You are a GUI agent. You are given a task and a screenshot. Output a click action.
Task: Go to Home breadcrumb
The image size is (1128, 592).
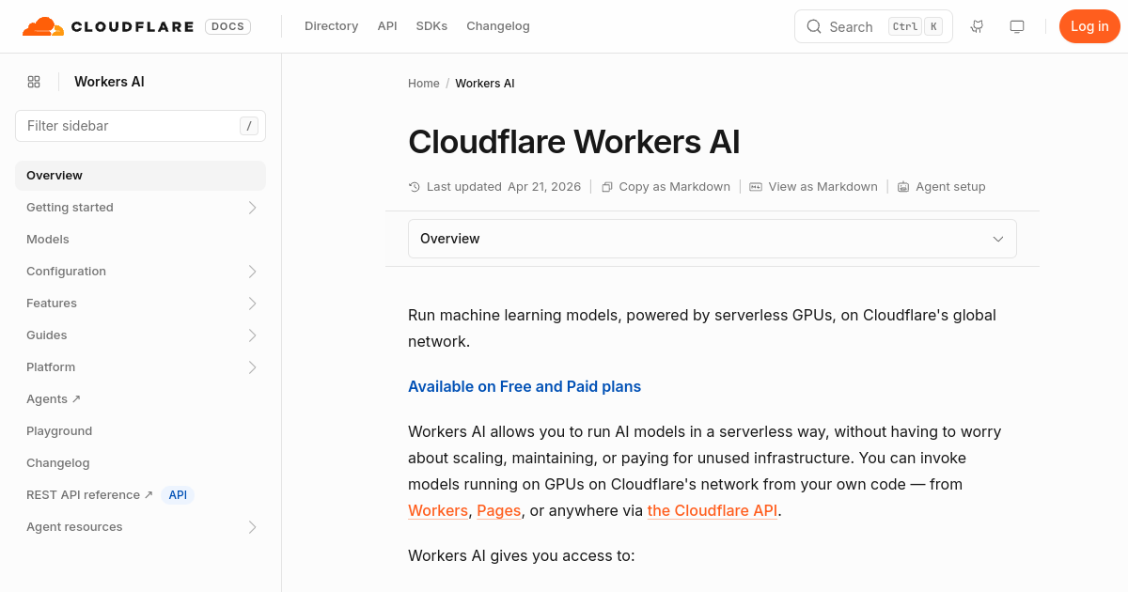(x=424, y=84)
